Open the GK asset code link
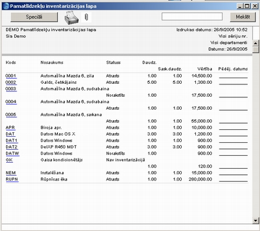This screenshot has width=260, height=231. 9,160
